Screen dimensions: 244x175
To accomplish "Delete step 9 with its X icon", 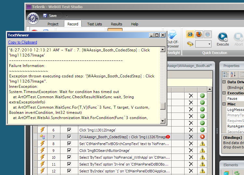I will tap(191, 150).
